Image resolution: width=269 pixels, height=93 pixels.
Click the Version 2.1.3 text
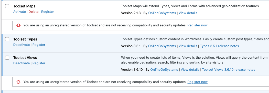click(x=131, y=13)
